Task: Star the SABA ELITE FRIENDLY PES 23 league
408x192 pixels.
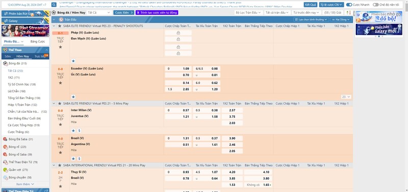Action: click(60, 26)
